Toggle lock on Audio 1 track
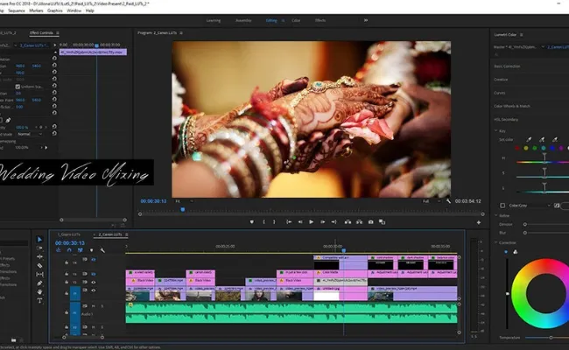The image size is (569, 350). pyautogui.click(x=67, y=311)
